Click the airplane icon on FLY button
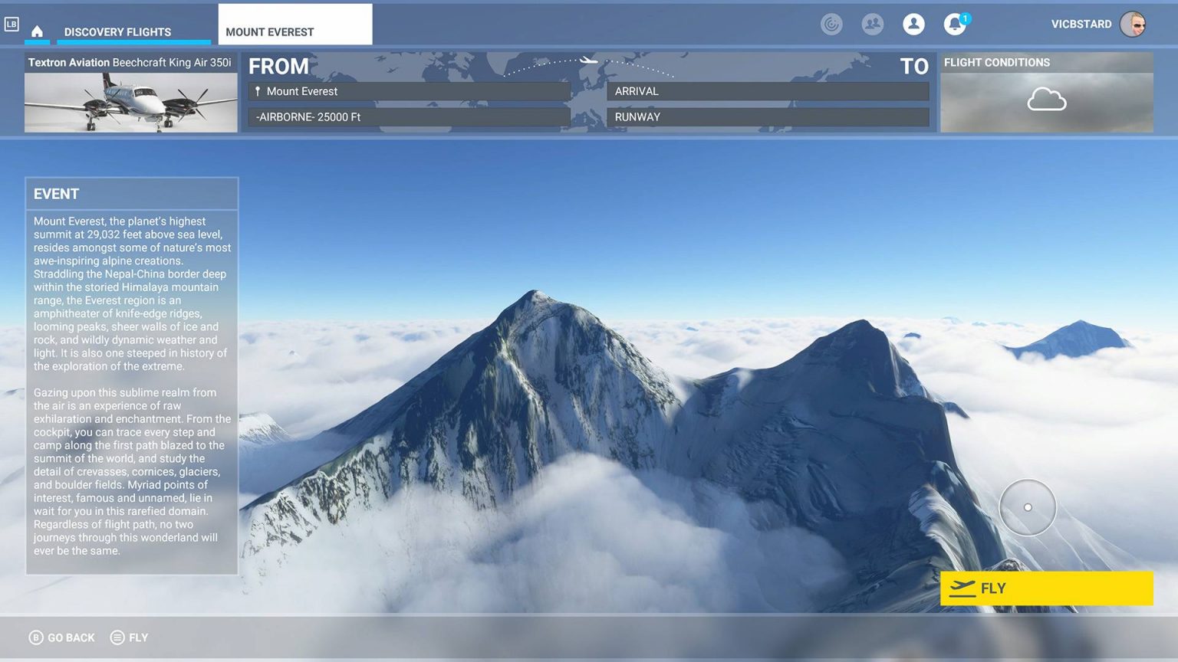The image size is (1178, 662). pyautogui.click(x=962, y=588)
